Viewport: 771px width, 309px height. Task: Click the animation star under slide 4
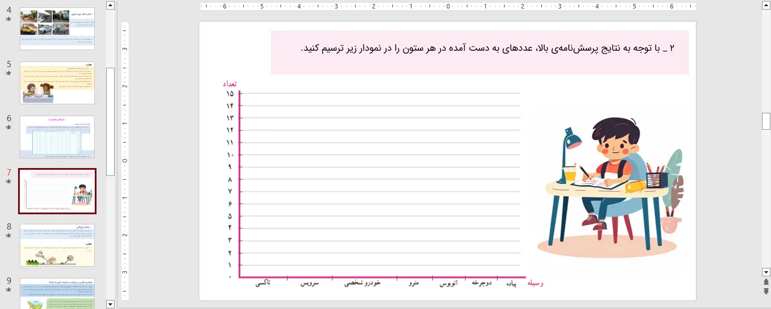click(8, 19)
